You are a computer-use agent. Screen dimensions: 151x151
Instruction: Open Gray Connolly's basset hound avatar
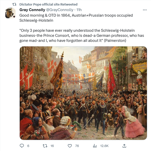[10, 13]
